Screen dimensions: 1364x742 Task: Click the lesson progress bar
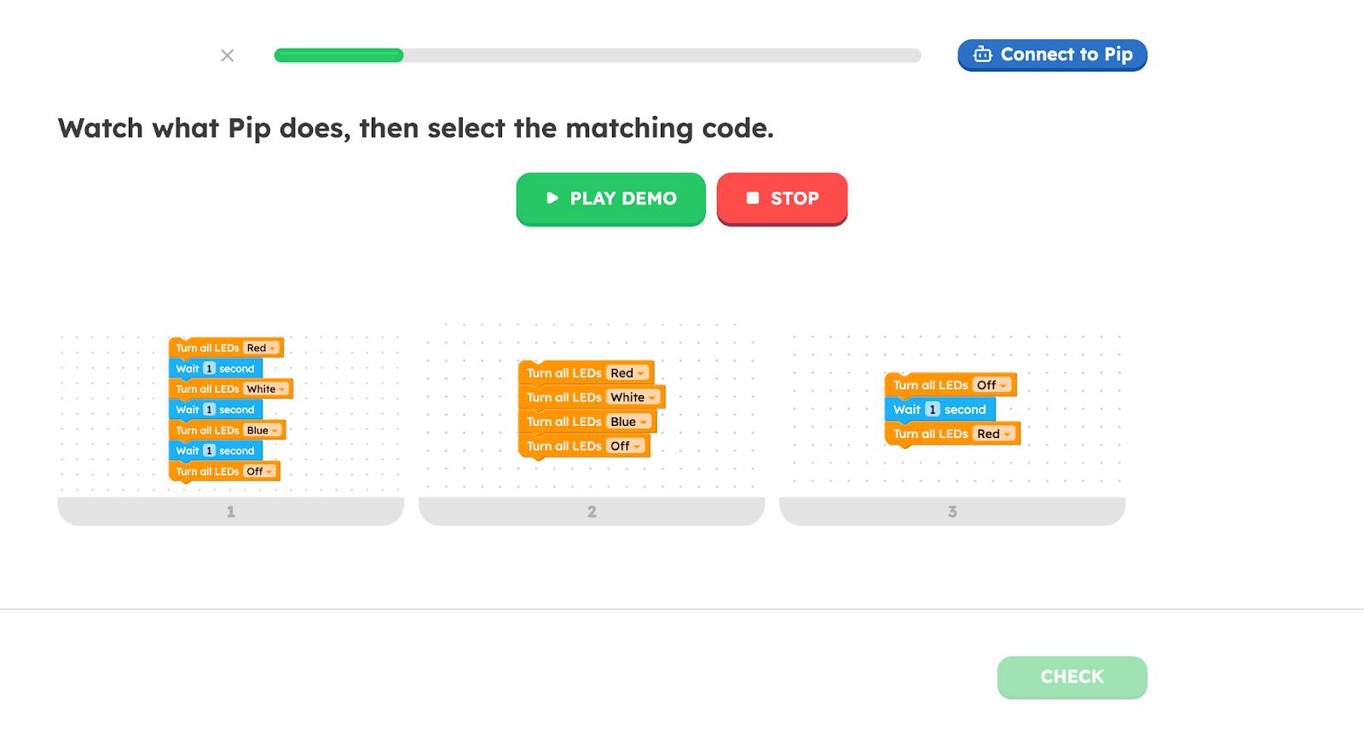pyautogui.click(x=597, y=55)
